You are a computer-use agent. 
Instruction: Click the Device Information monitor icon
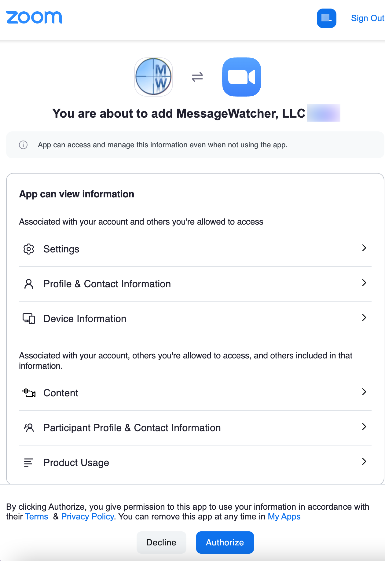point(29,319)
